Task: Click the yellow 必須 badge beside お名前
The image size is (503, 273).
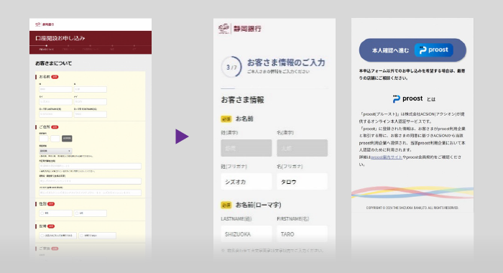Action: [x=226, y=119]
